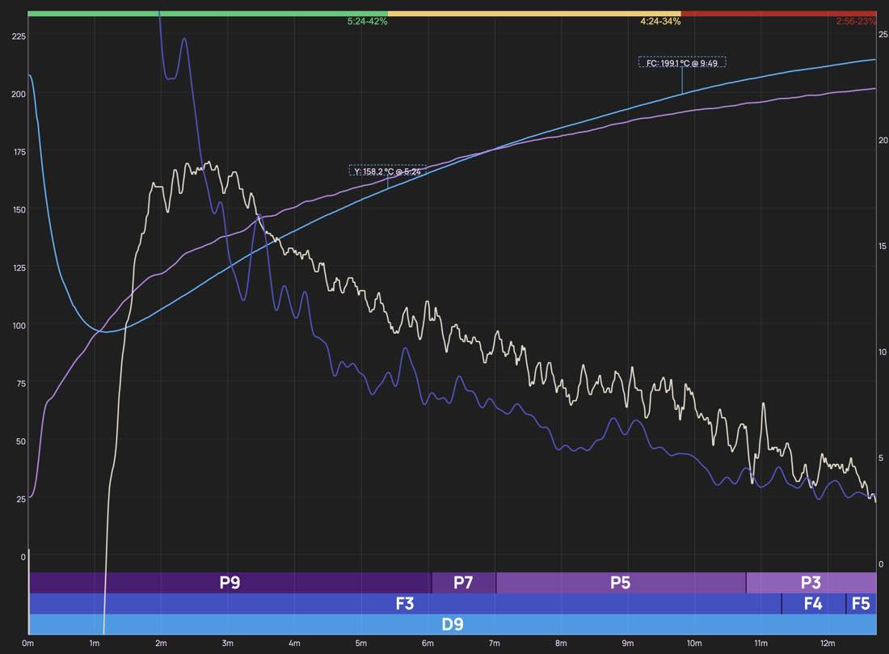The image size is (889, 654).
Task: Click the yellow phase bar at top
Action: click(534, 14)
